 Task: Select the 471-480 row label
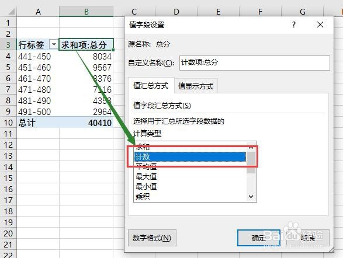pos(38,89)
